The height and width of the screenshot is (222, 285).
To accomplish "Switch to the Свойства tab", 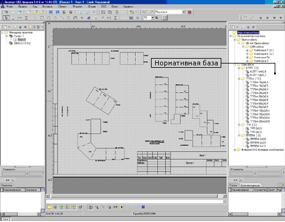I will pos(7,185).
